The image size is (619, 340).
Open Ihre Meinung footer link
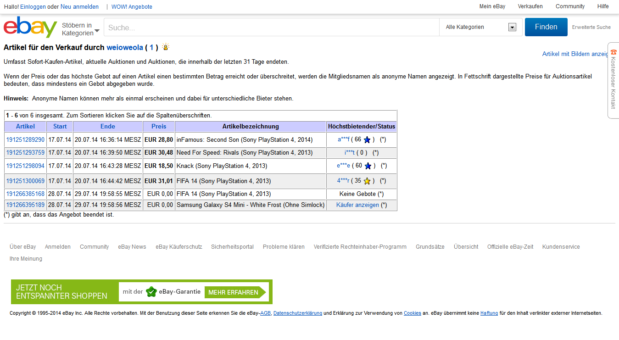click(x=26, y=259)
